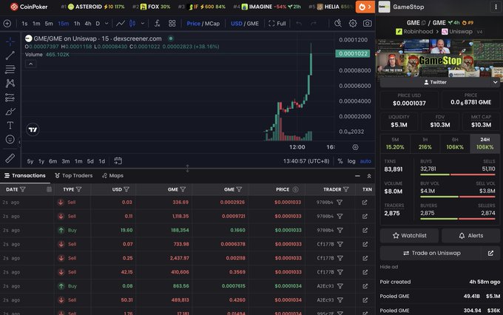Viewport: 503px width, 315px height.
Task: Toggle between USD and GME denomination
Action: click(x=245, y=24)
